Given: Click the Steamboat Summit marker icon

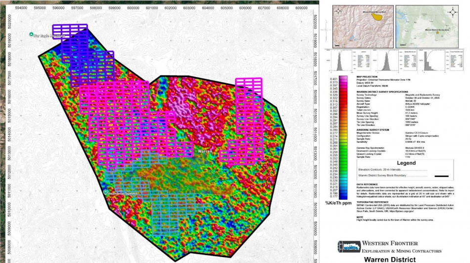Looking at the screenshot, I should coord(105,192).
